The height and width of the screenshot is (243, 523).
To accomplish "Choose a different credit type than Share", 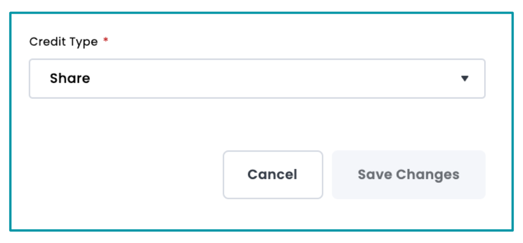I will [257, 79].
